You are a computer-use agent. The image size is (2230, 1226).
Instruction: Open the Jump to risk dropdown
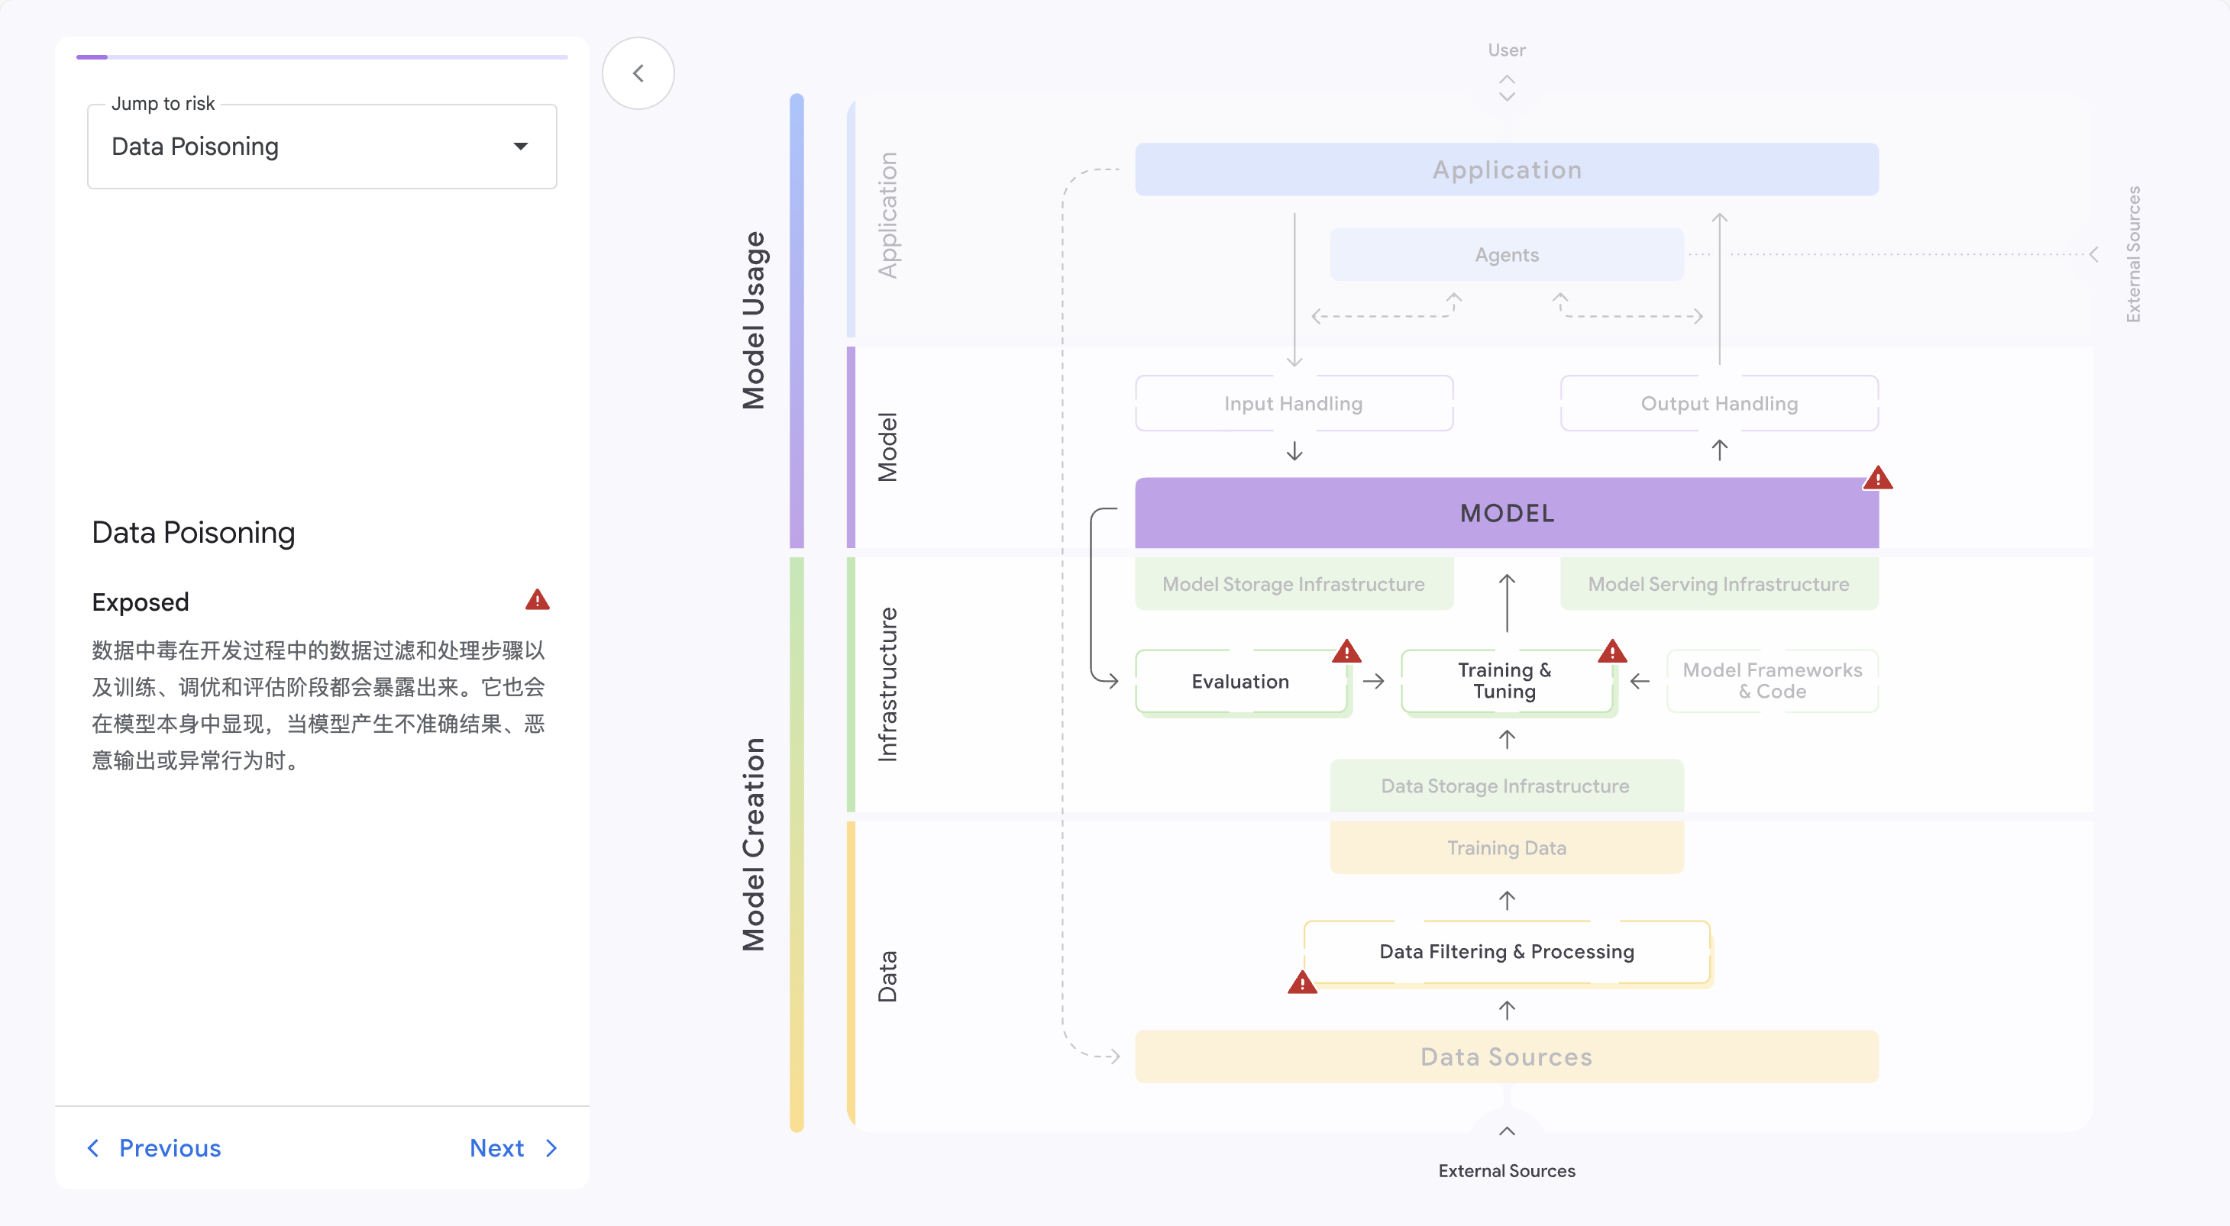coord(322,147)
